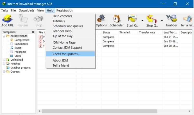
Task: Maximize the IDM window
Action: [x=175, y=4]
